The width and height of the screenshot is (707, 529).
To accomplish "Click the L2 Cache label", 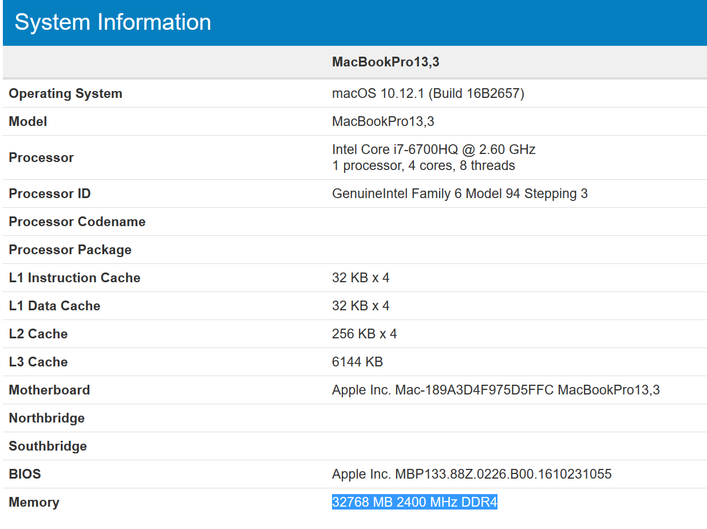I will pos(38,334).
